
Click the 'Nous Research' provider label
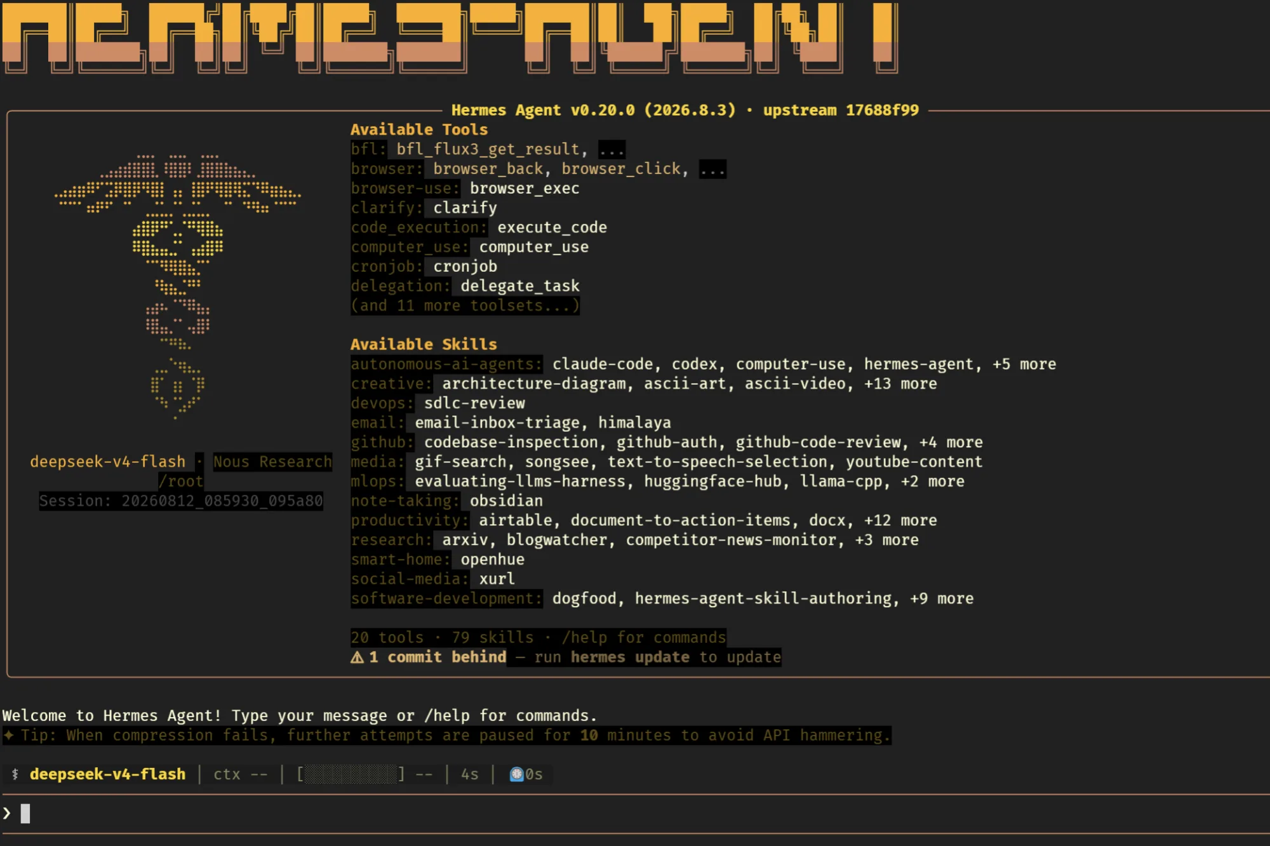(272, 462)
